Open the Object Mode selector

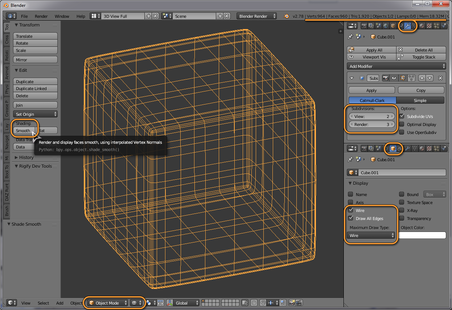point(108,303)
